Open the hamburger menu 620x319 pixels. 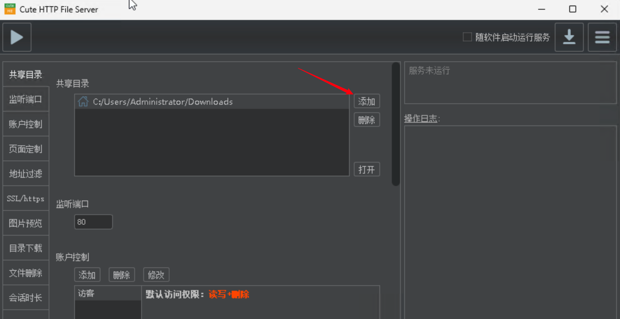pyautogui.click(x=602, y=37)
